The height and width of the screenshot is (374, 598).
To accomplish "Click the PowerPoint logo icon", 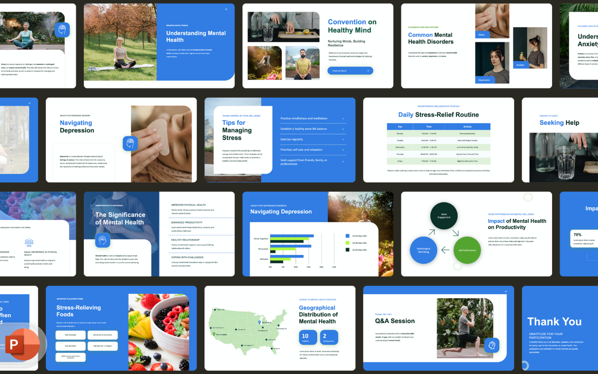I will coord(19,344).
